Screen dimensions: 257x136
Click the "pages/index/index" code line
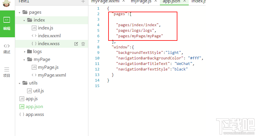[x=138, y=25]
